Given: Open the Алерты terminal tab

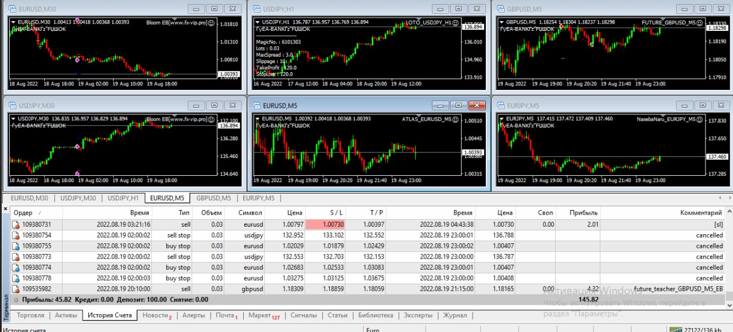Looking at the screenshot, I should (193, 315).
